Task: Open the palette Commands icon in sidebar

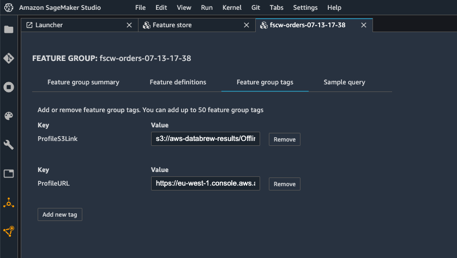Action: coord(9,116)
